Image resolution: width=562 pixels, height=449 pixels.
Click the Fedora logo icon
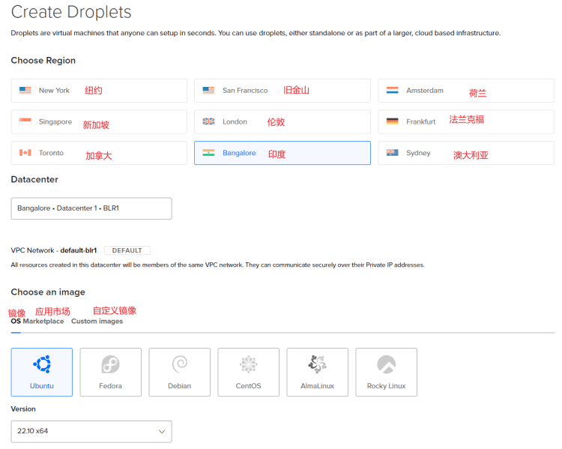point(110,364)
